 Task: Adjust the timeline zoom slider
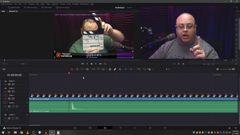tap(166, 69)
